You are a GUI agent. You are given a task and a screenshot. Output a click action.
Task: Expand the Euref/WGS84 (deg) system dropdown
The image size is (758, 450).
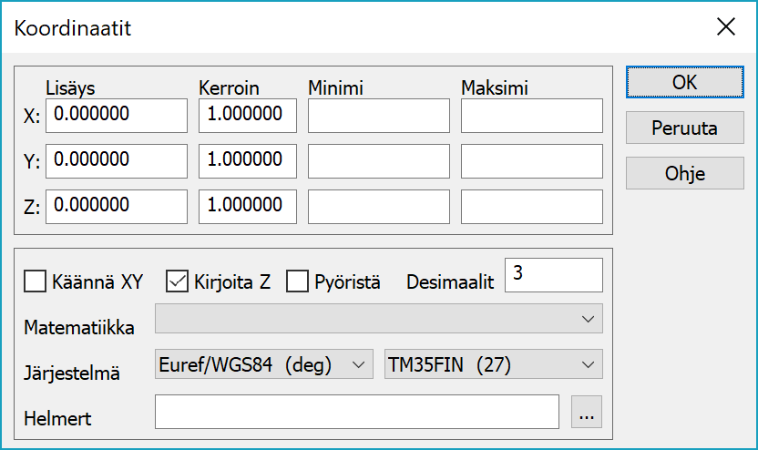pos(264,364)
